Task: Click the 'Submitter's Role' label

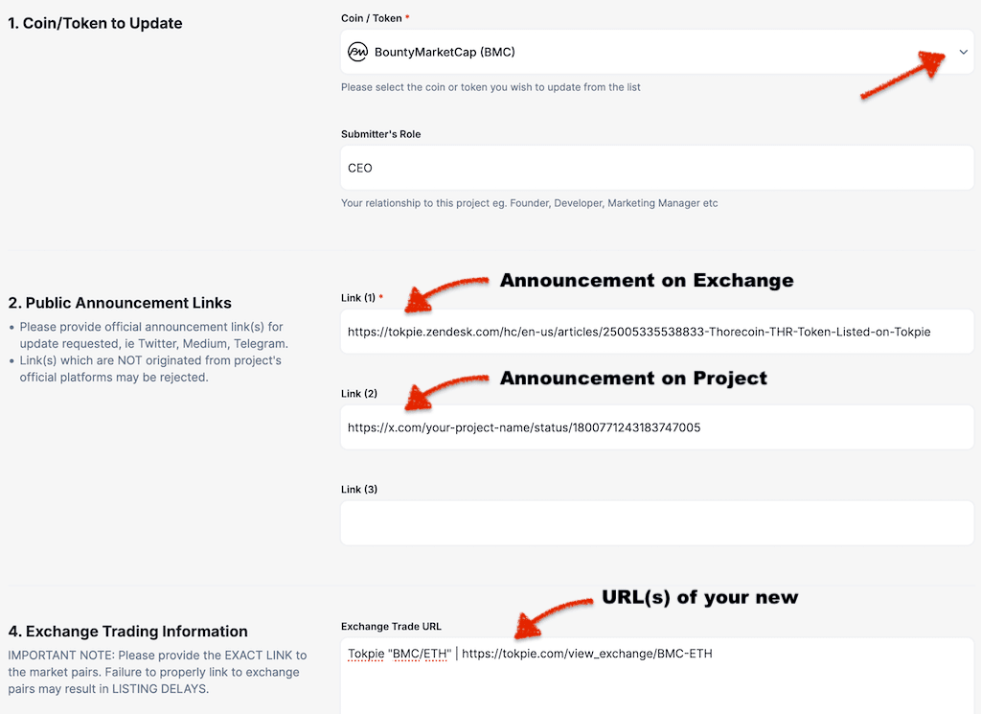Action: click(381, 134)
